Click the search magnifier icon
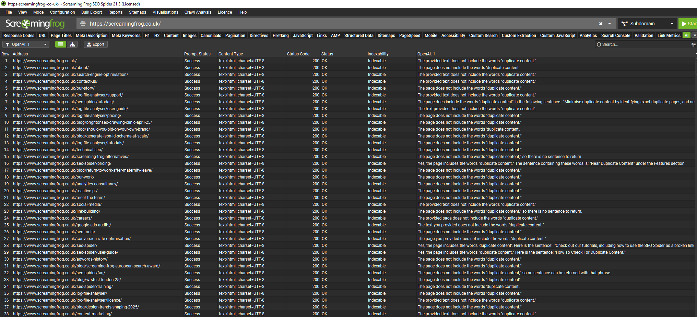 click(599, 44)
